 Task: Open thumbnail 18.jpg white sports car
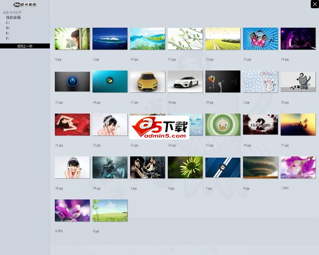185,82
